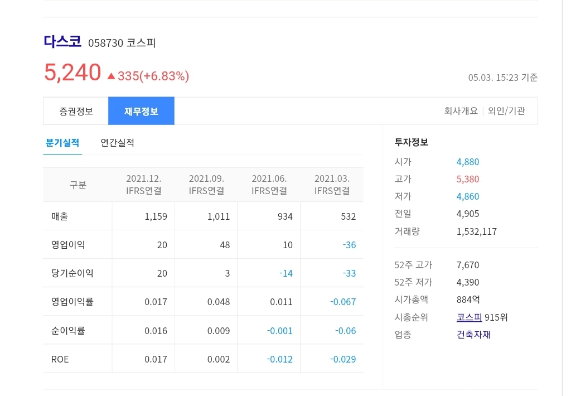Click the ROE row label

tap(60, 359)
